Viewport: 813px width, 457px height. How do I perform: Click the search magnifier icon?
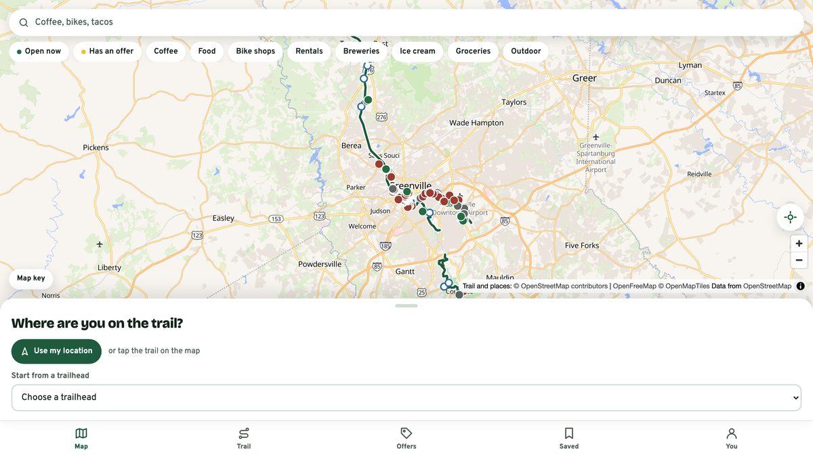24,22
